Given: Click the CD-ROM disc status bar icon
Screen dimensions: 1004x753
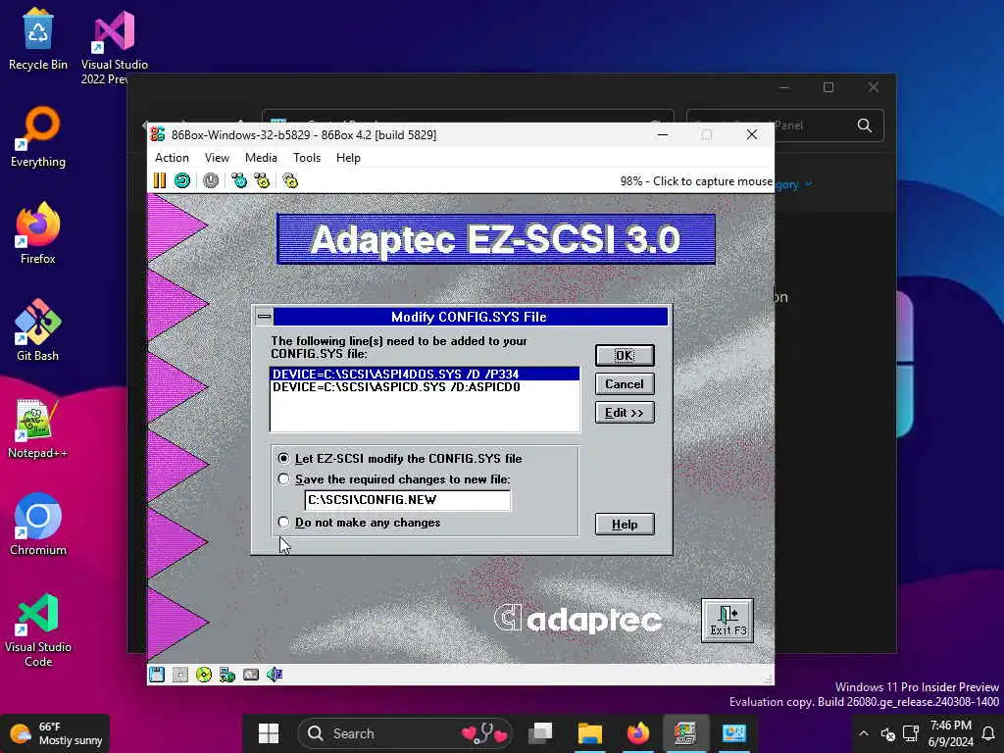Looking at the screenshot, I should tap(204, 675).
